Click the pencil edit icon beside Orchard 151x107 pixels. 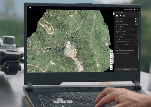139,13
